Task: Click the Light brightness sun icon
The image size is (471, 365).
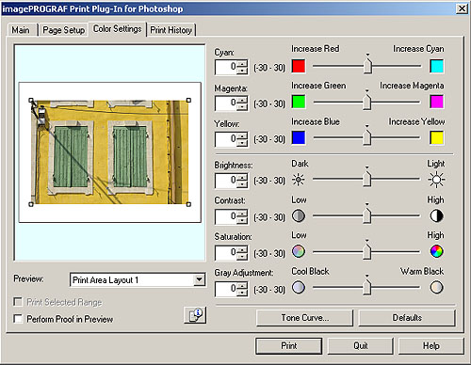Action: (436, 180)
